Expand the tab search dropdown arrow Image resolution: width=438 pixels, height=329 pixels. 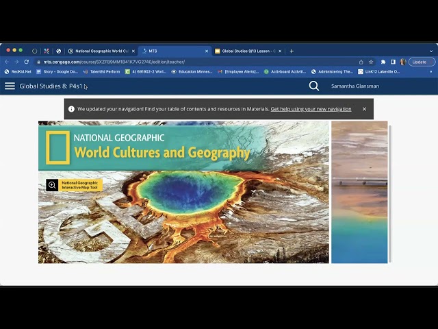pyautogui.click(x=431, y=51)
